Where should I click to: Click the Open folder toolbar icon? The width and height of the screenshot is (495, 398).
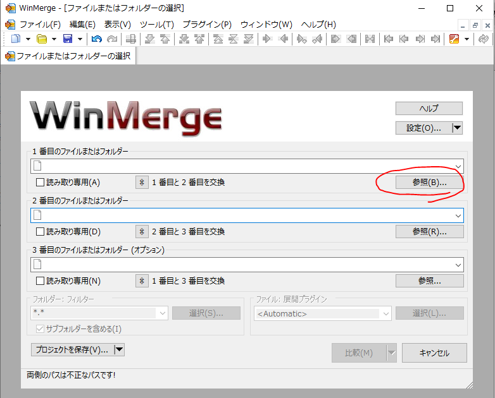pyautogui.click(x=42, y=39)
